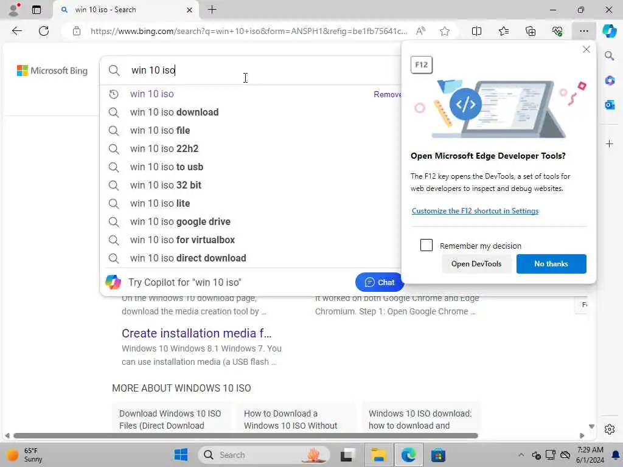Open clock and date 7:29 AM
The image size is (623, 467).
590,455
